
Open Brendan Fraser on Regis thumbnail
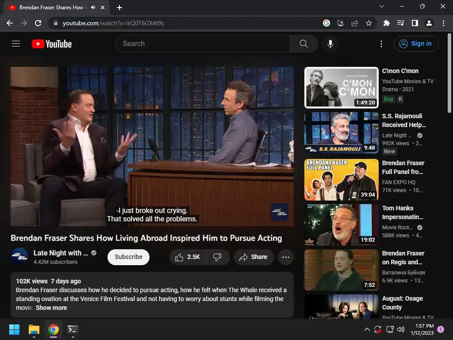click(x=342, y=270)
